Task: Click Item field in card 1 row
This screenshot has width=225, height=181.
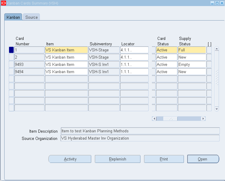Action: pyautogui.click(x=66, y=50)
